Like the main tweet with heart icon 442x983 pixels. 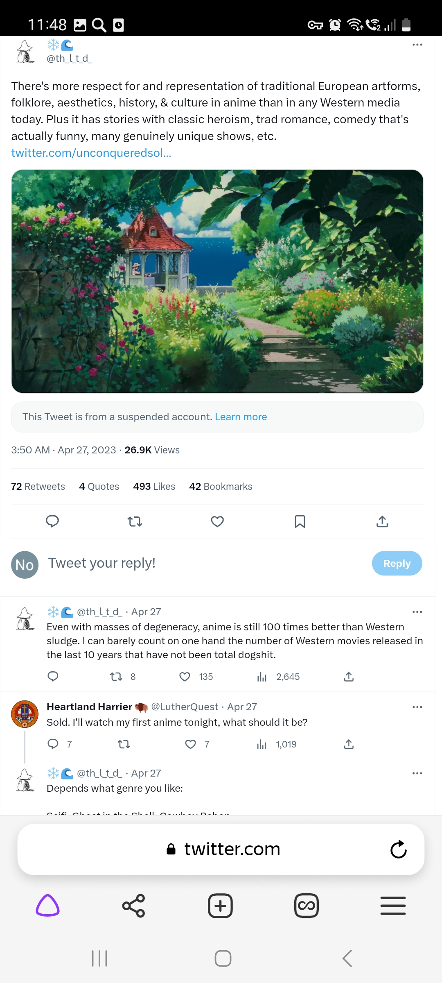(217, 521)
